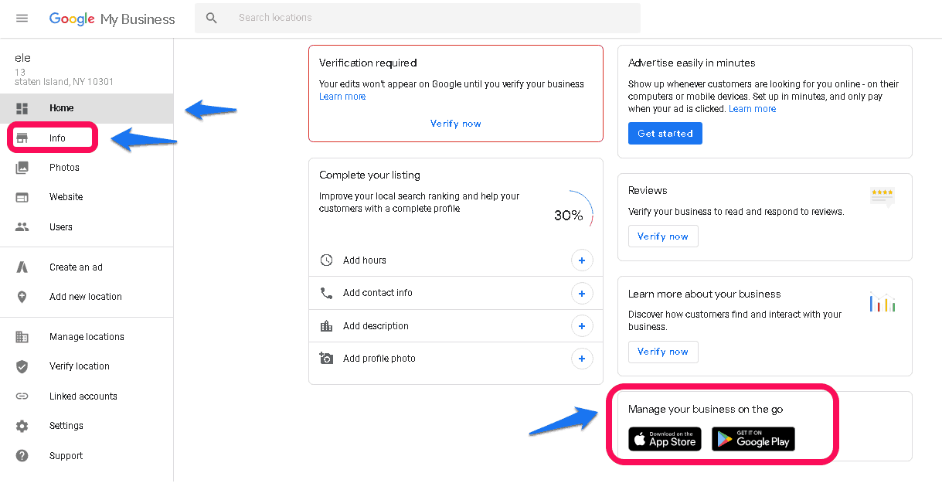Click the Info storefront icon
942x490 pixels.
point(22,138)
